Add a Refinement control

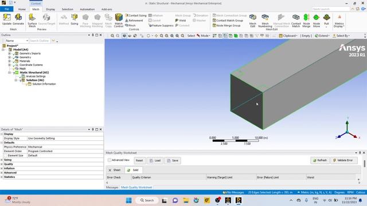pyautogui.click(x=134, y=21)
